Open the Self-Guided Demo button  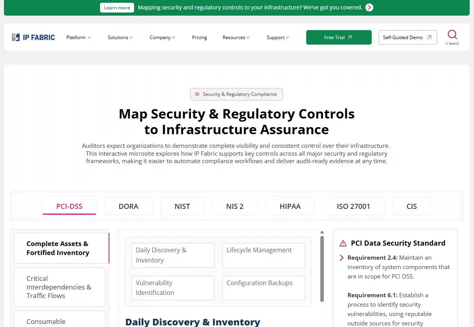click(x=407, y=38)
